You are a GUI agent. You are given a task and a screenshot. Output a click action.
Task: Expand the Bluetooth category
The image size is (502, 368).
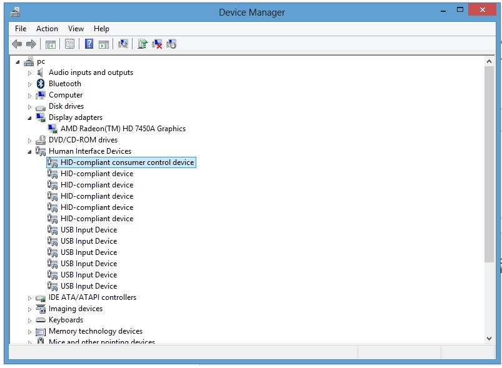pyautogui.click(x=29, y=84)
